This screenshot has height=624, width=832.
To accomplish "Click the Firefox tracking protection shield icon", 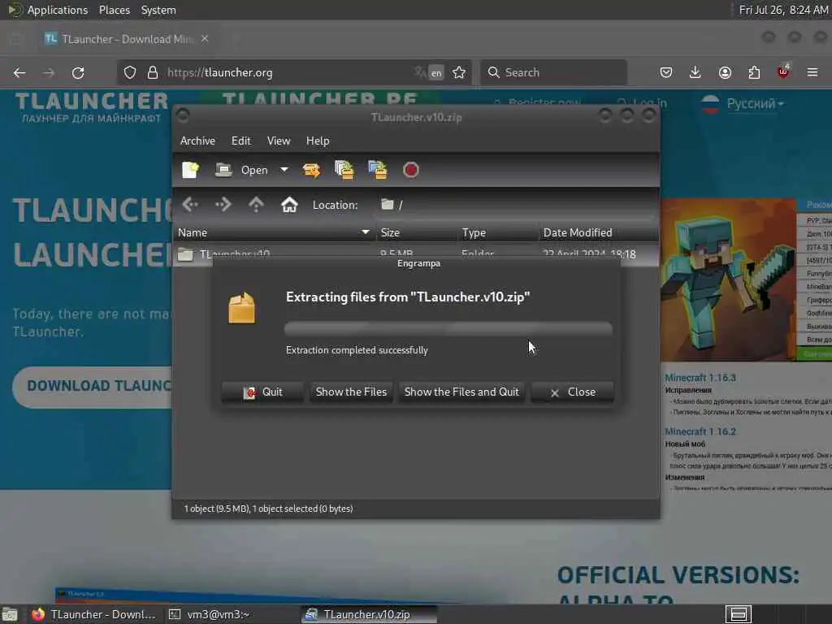I will (x=130, y=72).
